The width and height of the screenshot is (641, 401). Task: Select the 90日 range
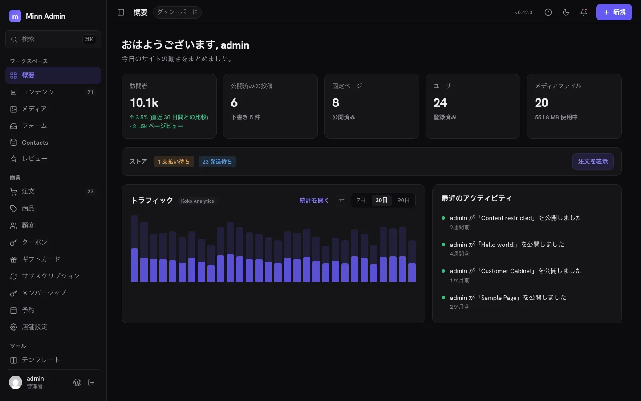click(x=403, y=200)
